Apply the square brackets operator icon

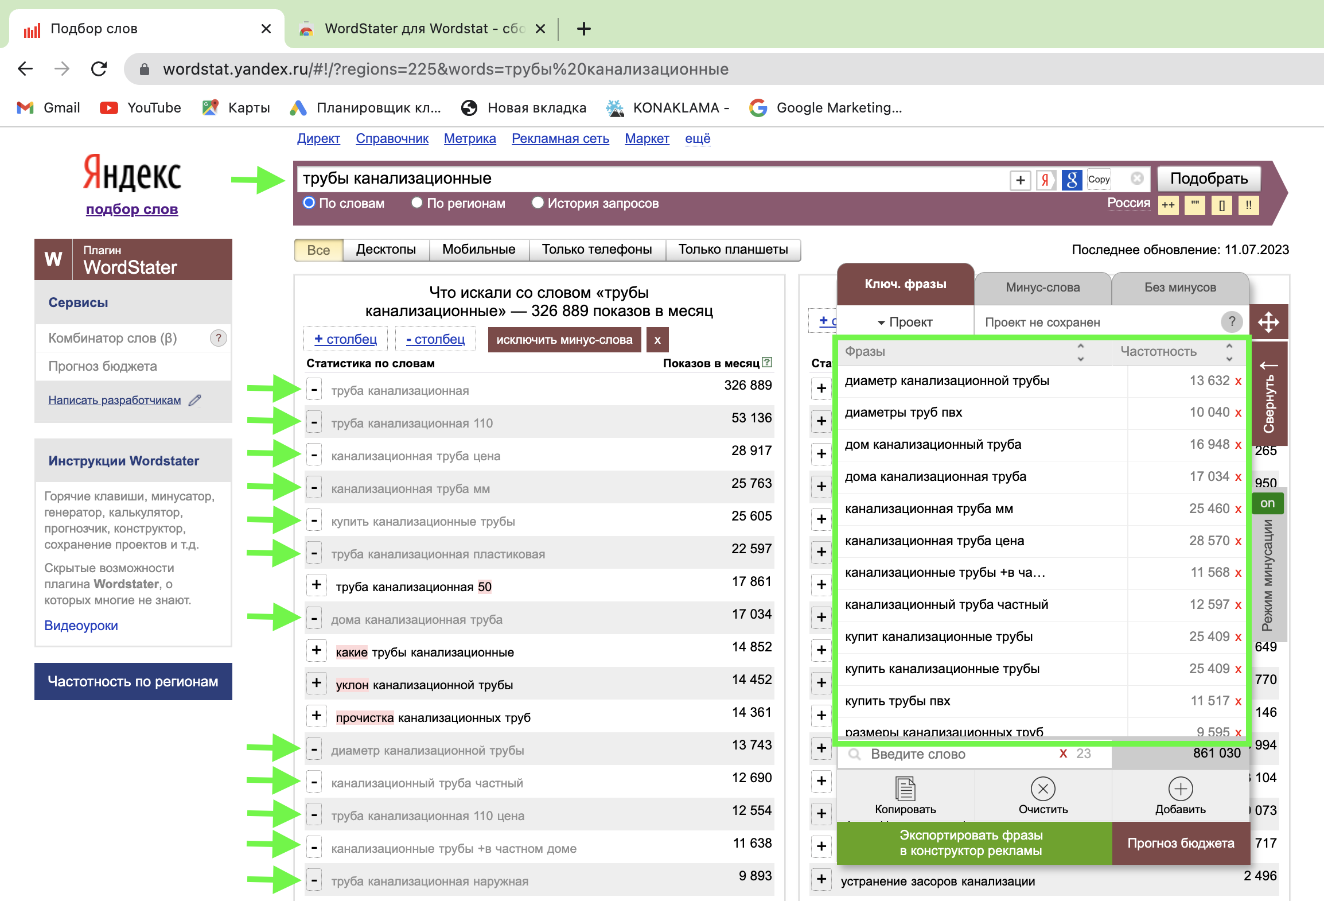pyautogui.click(x=1221, y=205)
